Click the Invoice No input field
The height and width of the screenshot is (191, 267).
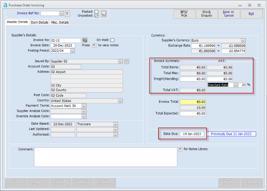coord(66,41)
